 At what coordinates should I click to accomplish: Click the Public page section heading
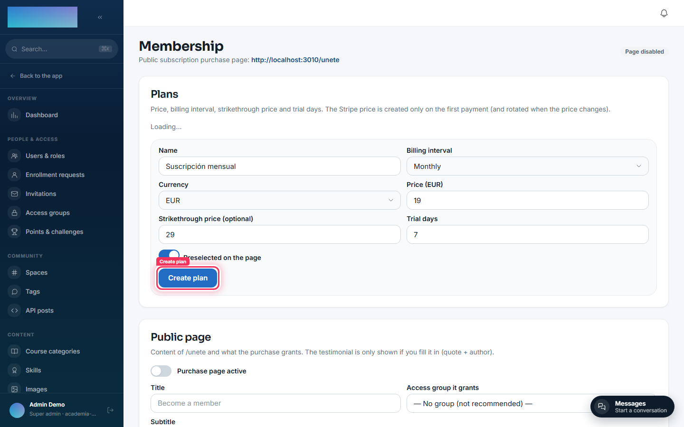180,337
